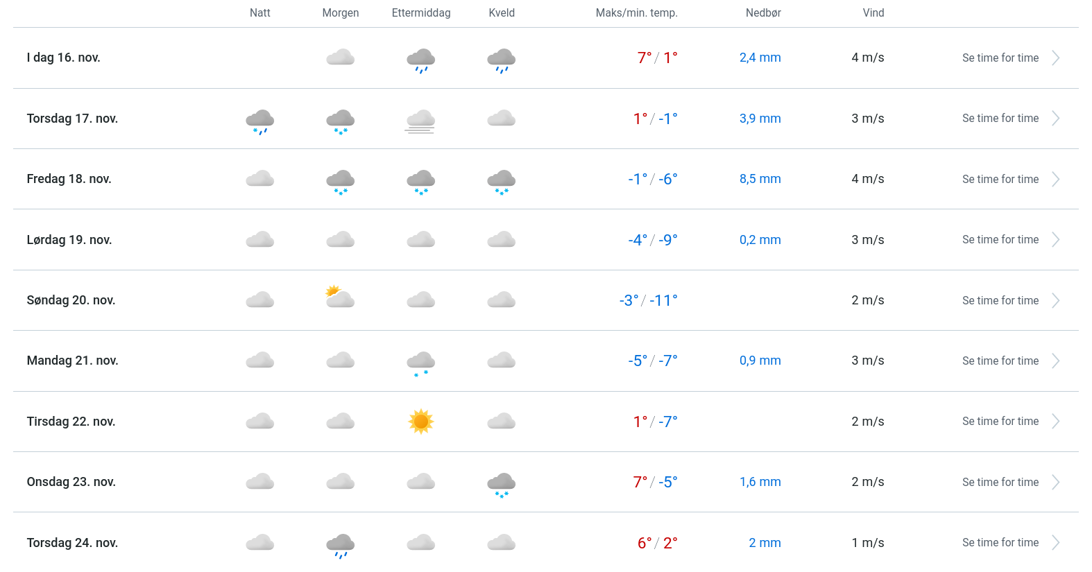This screenshot has height=572, width=1092.
Task: Click light snow icon for Mandag afternoon
Action: [420, 363]
